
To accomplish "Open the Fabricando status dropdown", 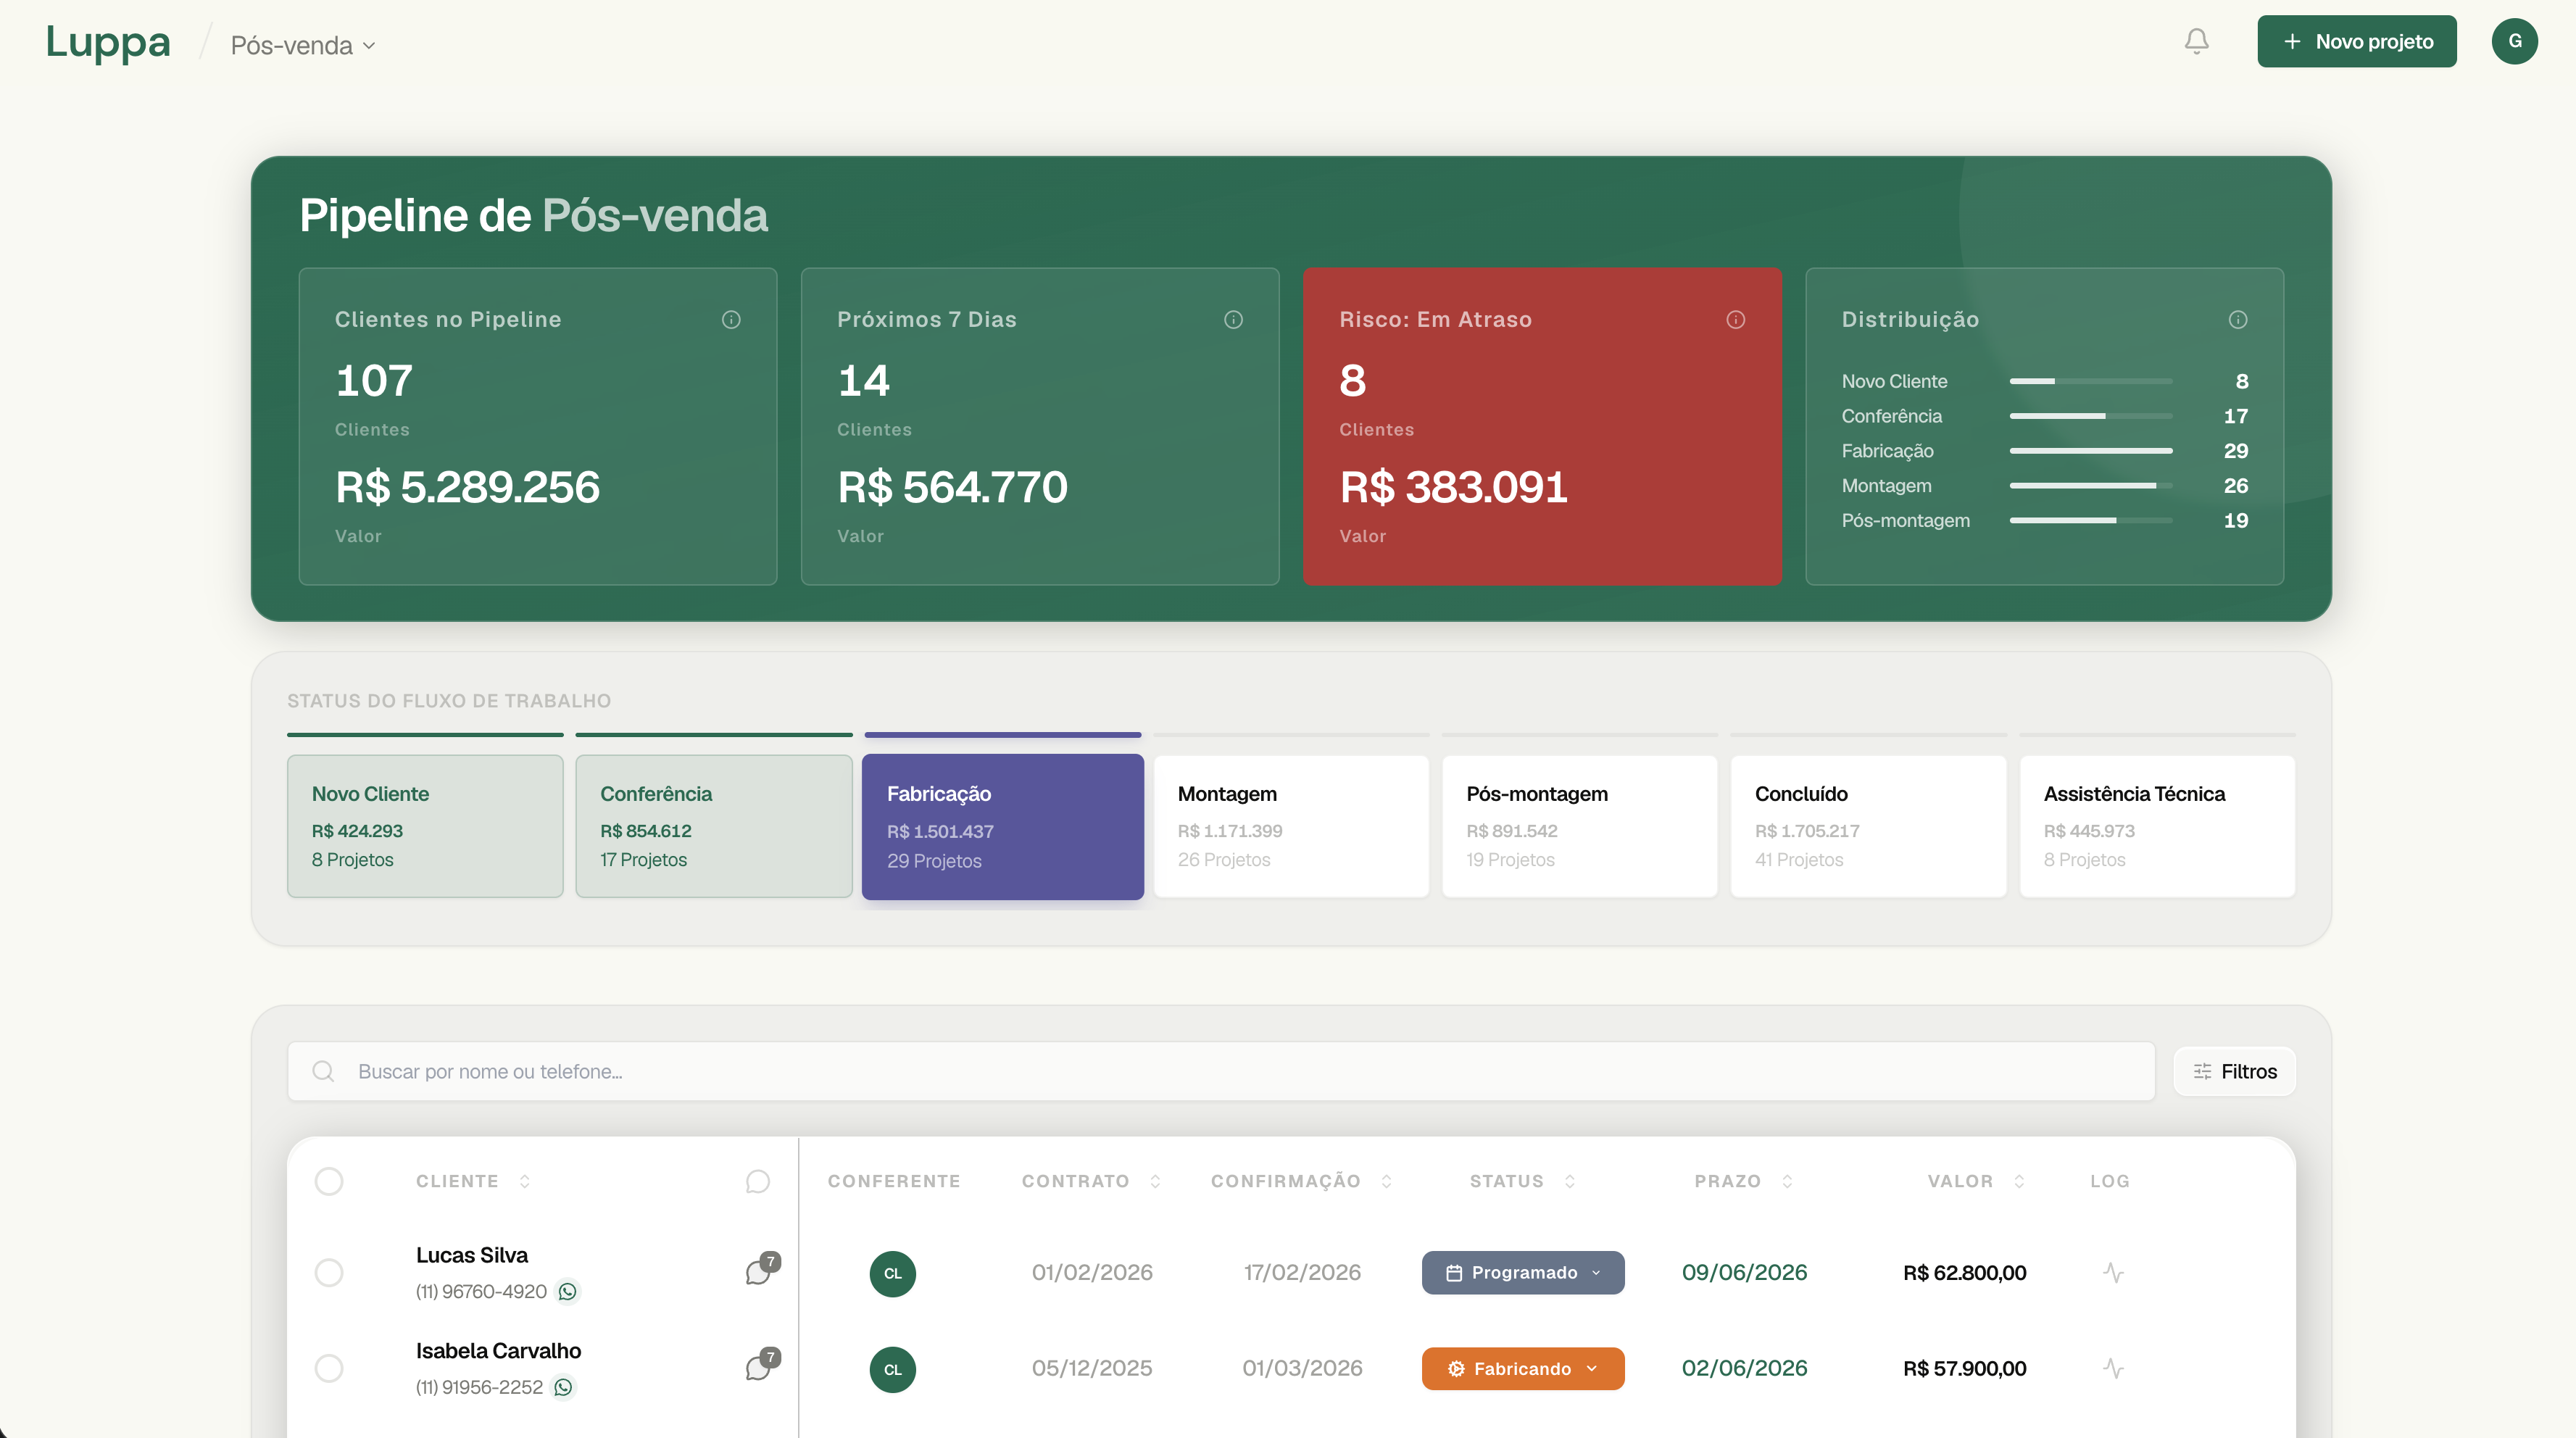I will click(1523, 1368).
